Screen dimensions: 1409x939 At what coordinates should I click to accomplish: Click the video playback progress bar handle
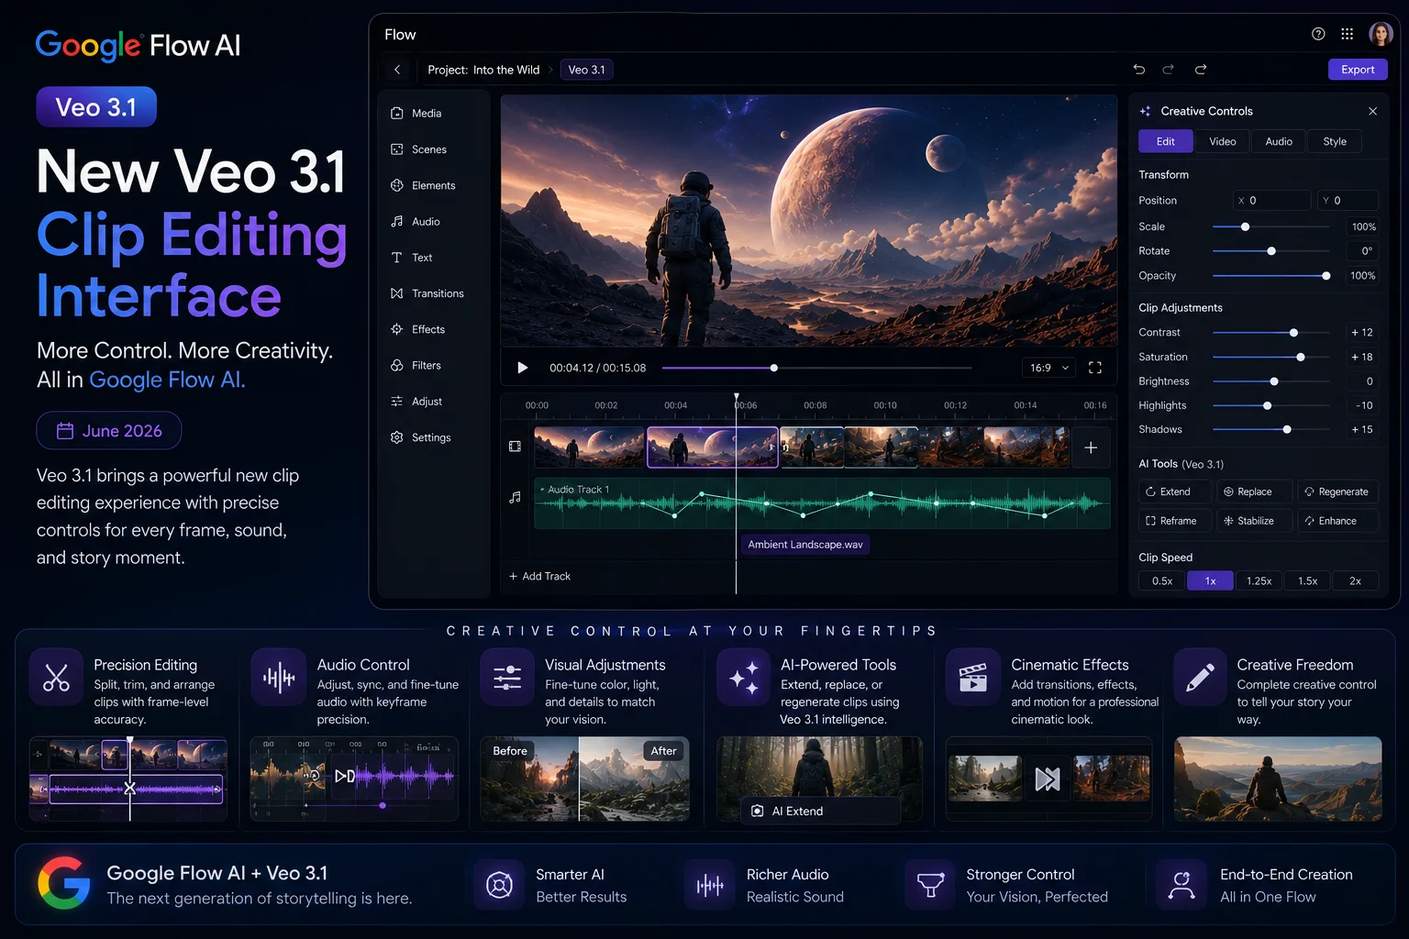[774, 368]
